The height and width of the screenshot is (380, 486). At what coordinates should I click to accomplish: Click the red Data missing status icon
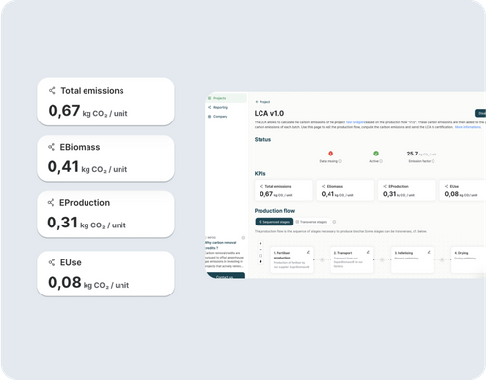click(x=330, y=154)
